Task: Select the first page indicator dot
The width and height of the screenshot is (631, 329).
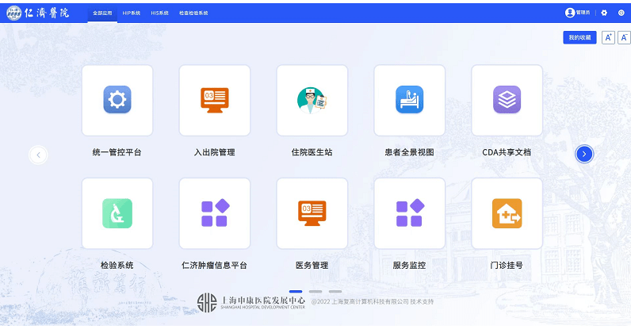Action: tap(296, 291)
